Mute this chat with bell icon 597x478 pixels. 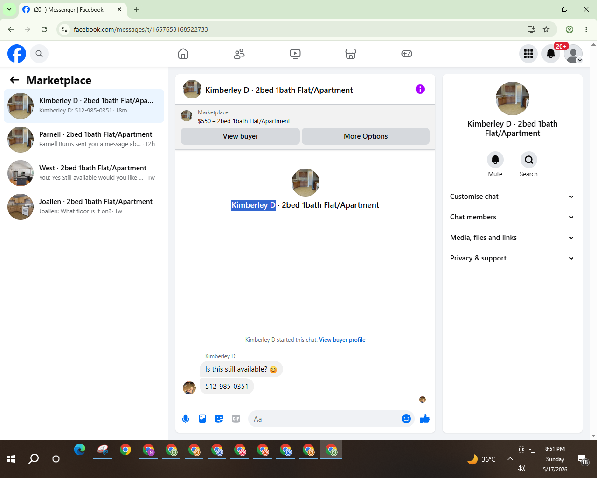[x=495, y=160]
